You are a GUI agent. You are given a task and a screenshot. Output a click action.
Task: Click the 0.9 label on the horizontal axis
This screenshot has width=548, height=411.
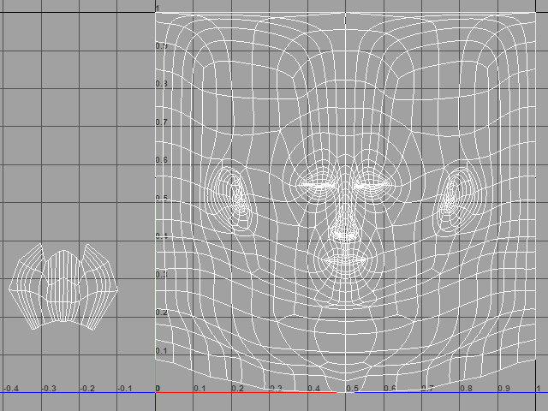click(x=503, y=389)
